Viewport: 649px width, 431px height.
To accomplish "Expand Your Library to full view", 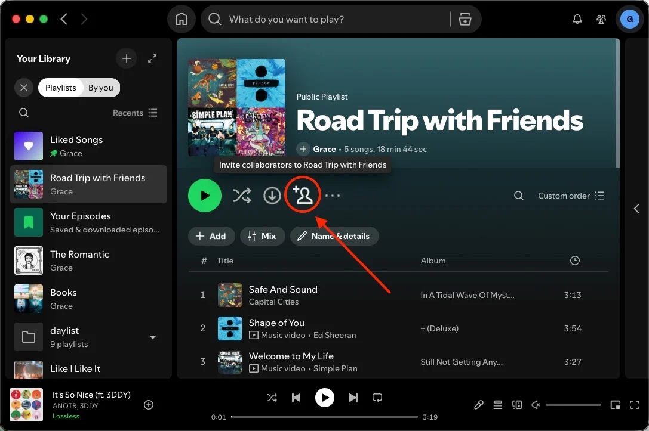I will click(152, 58).
